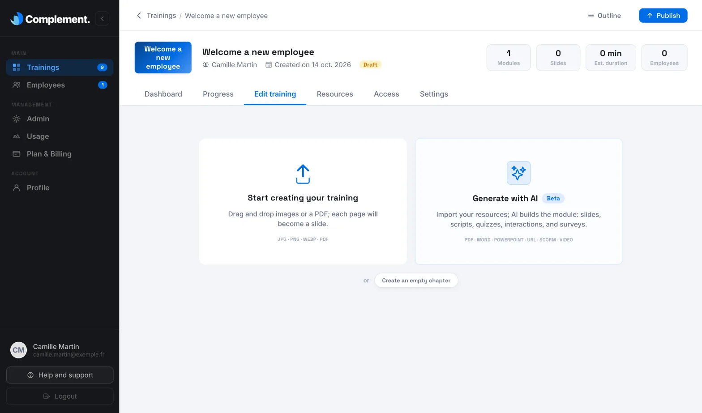Screen dimensions: 702x413
Task: Click the Complement logo icon
Action: coord(17,18)
